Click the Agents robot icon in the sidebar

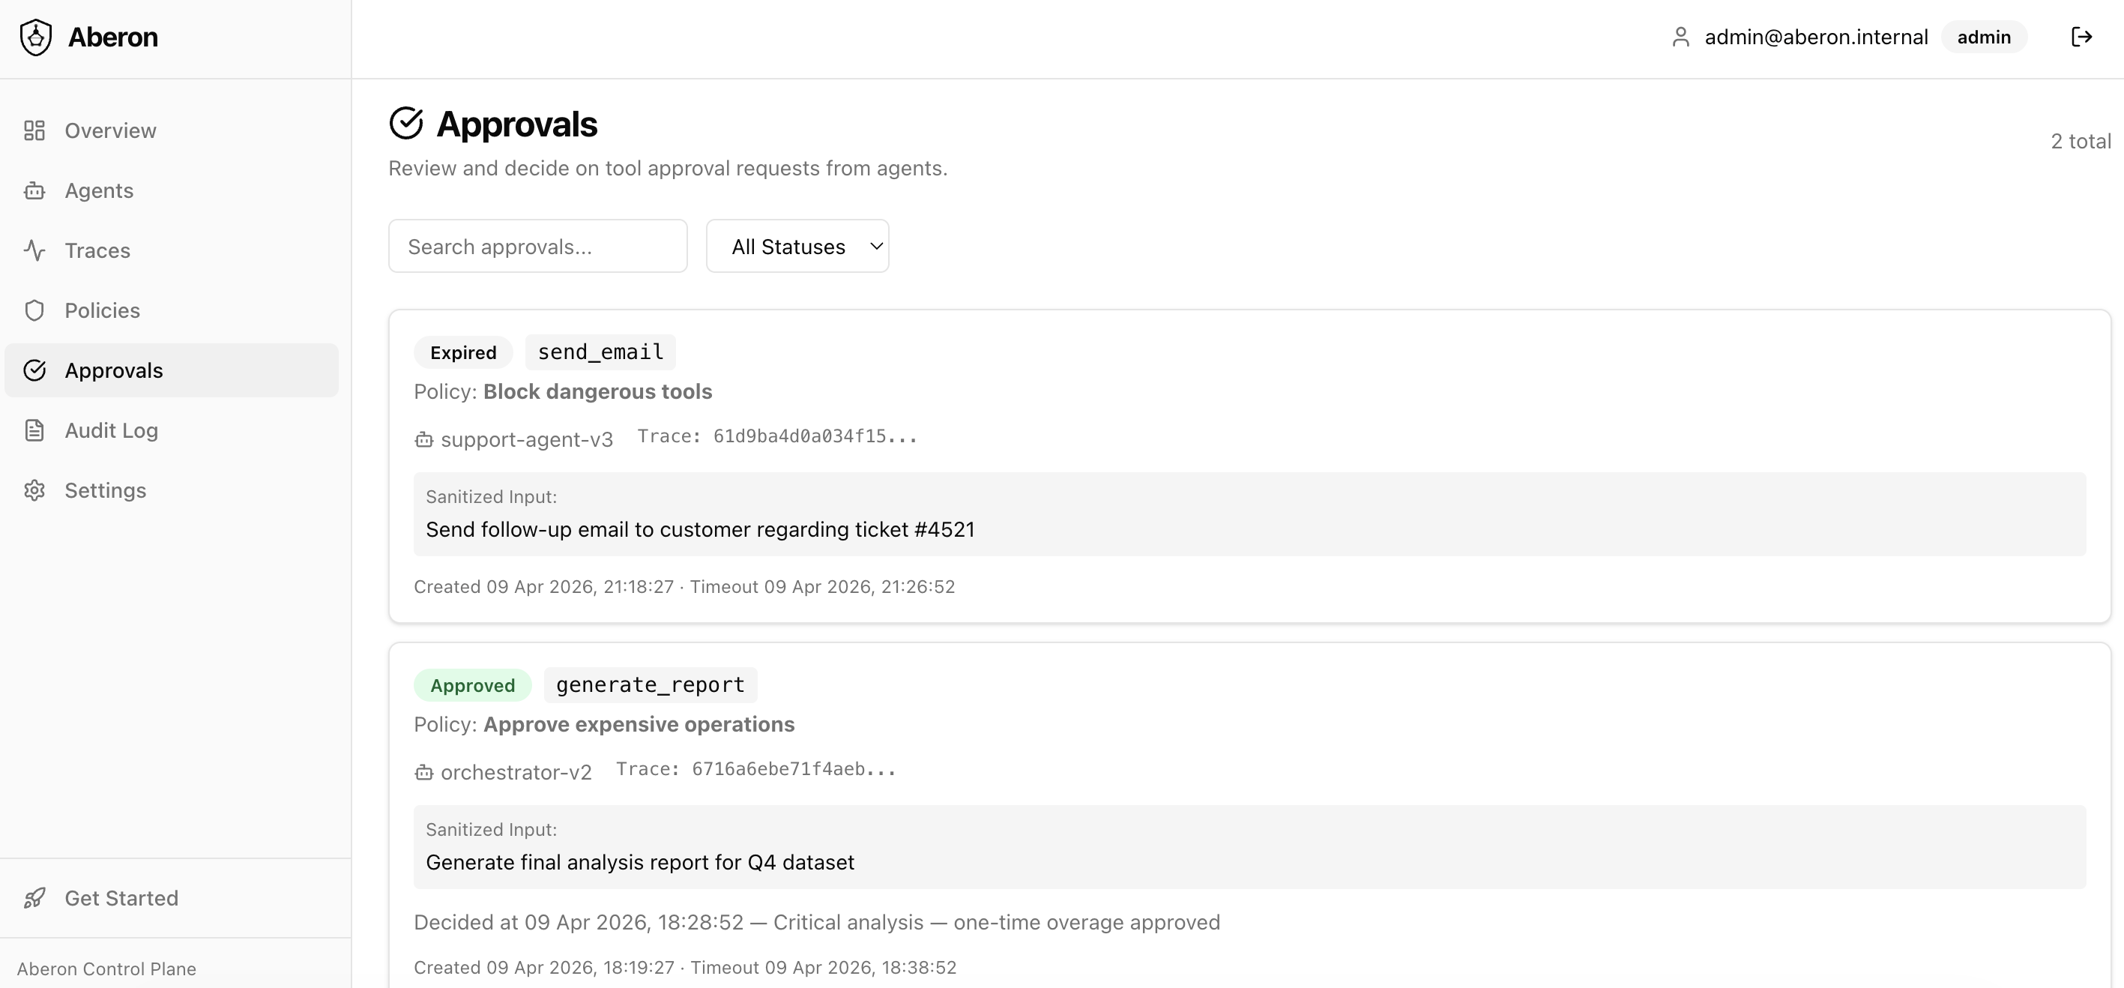[34, 190]
